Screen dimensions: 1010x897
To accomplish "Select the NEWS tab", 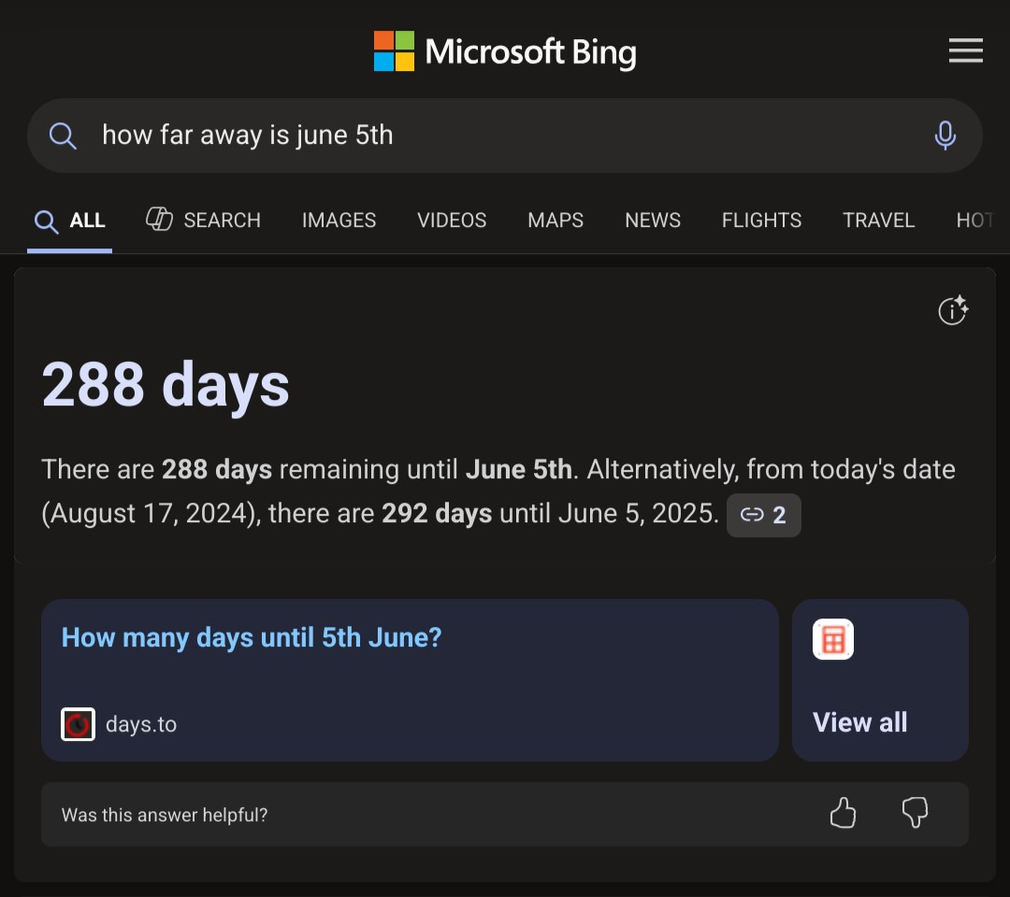I will pos(653,221).
